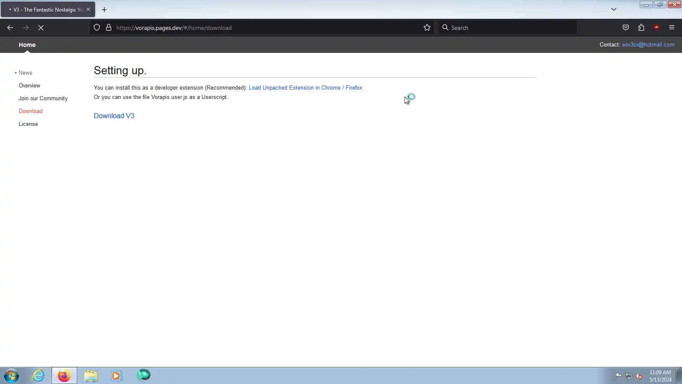Minimize the Firefox window
Image resolution: width=682 pixels, height=384 pixels.
coord(646,5)
